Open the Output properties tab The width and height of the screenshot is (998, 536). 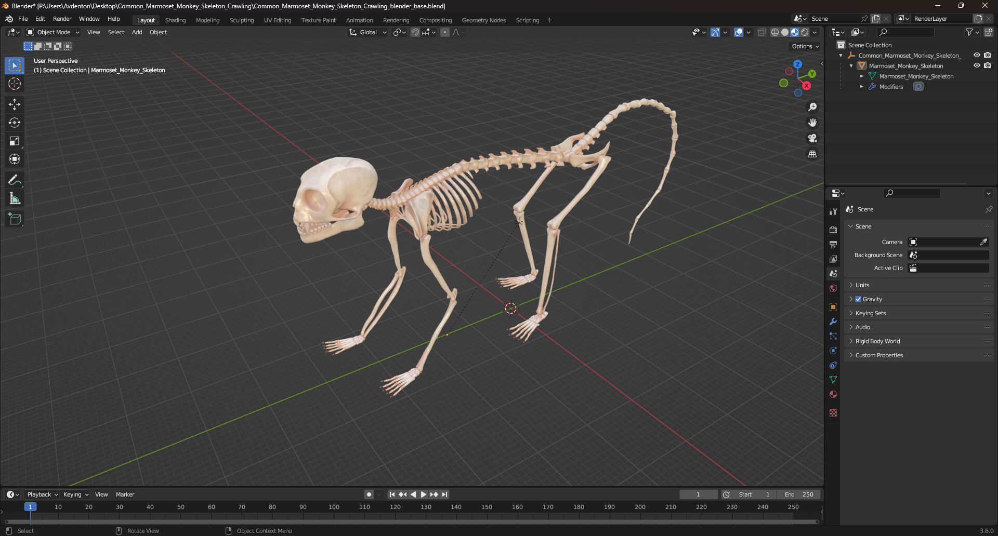pos(833,244)
